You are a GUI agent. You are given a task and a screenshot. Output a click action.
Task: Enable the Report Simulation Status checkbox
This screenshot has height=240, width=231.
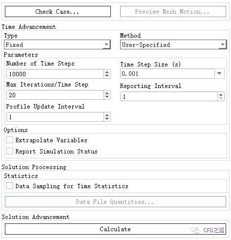(10, 151)
